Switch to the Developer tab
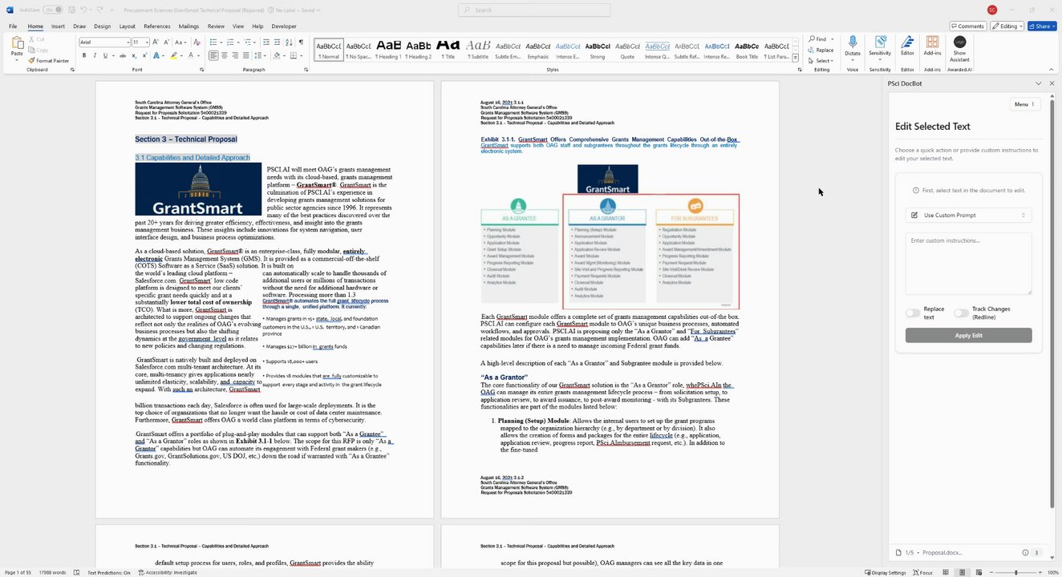This screenshot has width=1062, height=577. (x=284, y=26)
